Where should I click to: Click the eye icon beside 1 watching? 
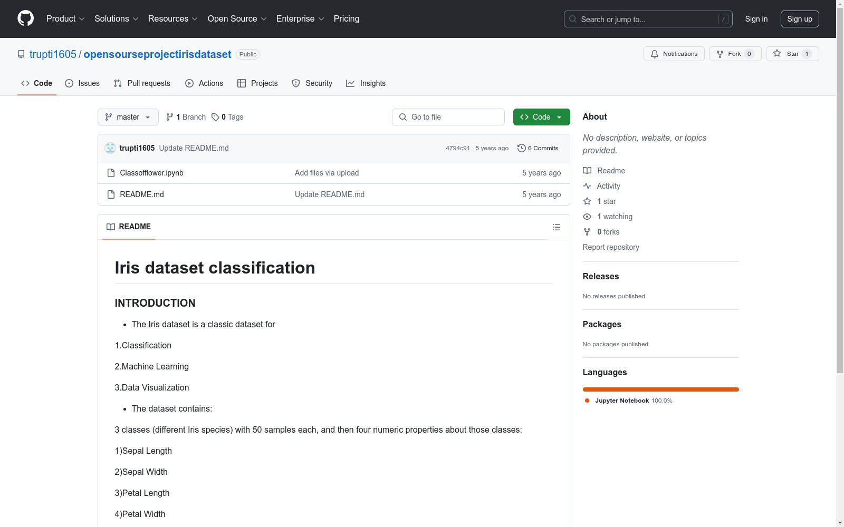587,217
